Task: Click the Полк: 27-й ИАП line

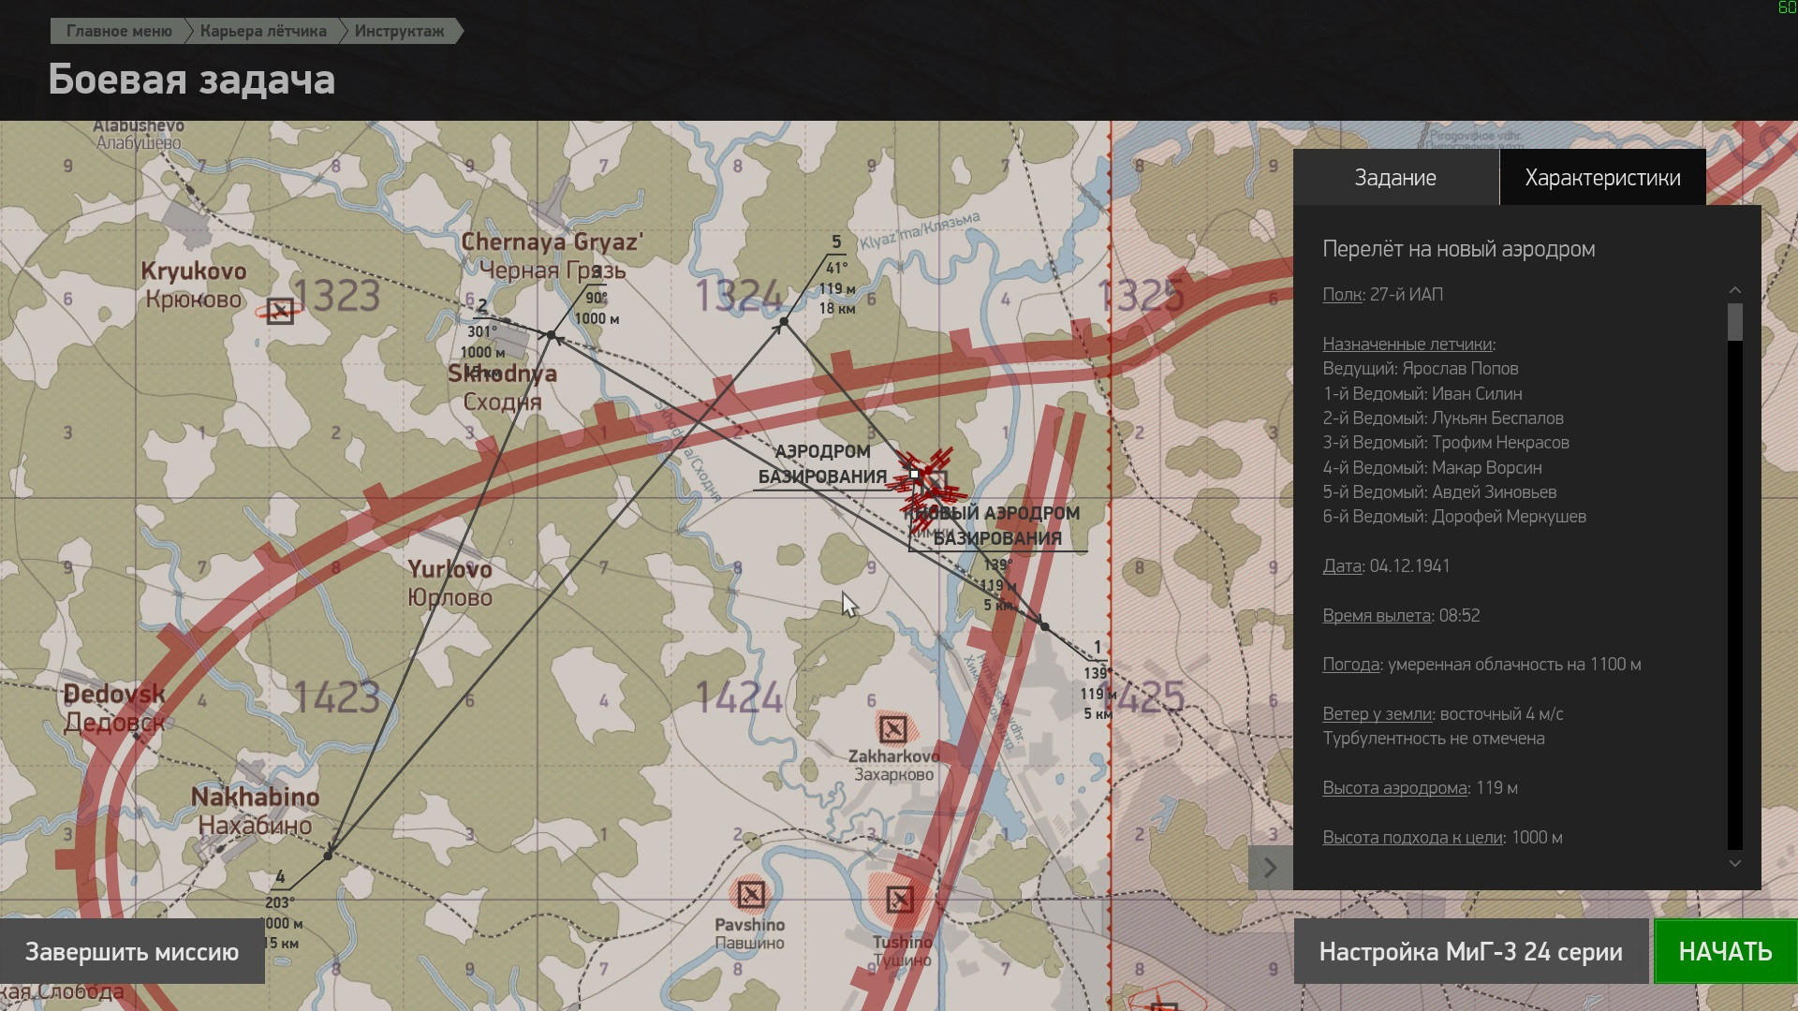Action: pos(1382,294)
